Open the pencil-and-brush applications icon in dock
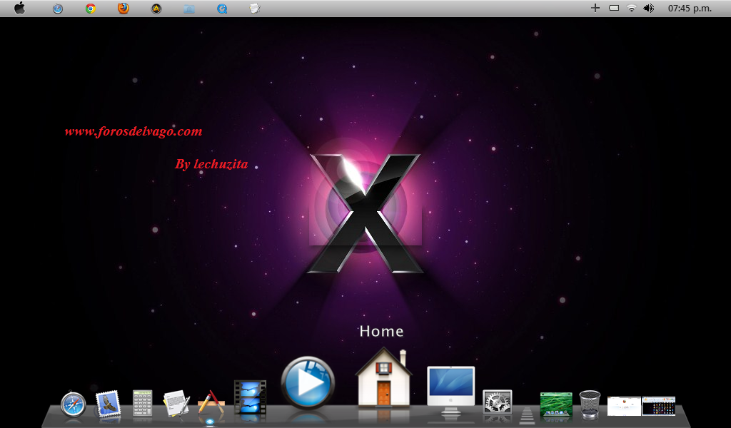 211,402
